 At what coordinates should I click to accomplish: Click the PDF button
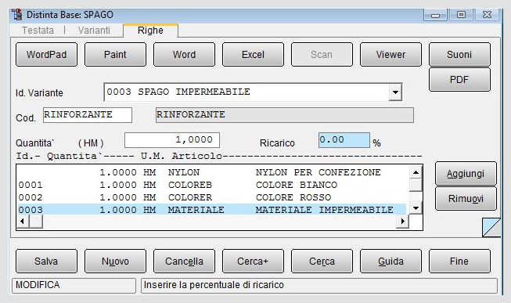[459, 80]
